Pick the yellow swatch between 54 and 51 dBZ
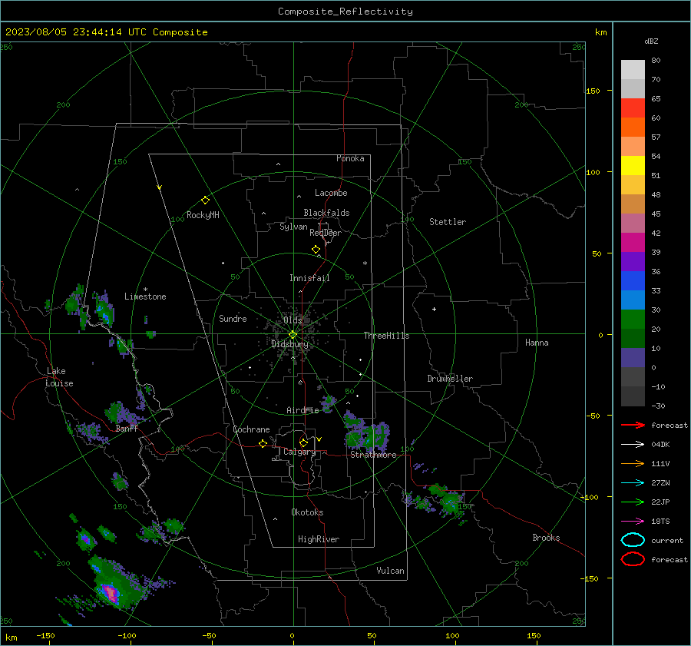 point(633,165)
